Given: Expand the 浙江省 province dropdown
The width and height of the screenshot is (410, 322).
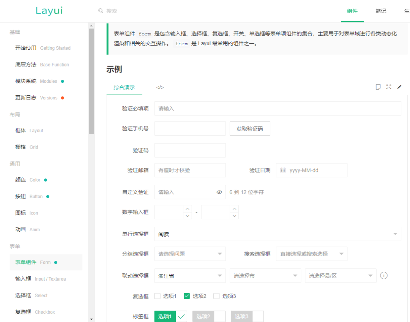Looking at the screenshot, I should coord(190,276).
